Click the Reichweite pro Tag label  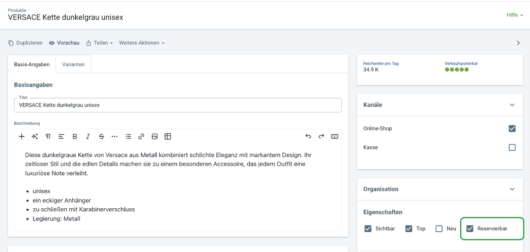click(x=381, y=64)
